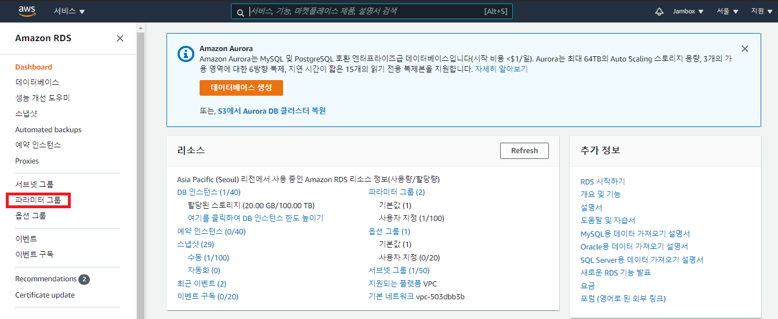Close the Amazon RDS sidebar panel
The image size is (778, 319).
click(x=120, y=38)
